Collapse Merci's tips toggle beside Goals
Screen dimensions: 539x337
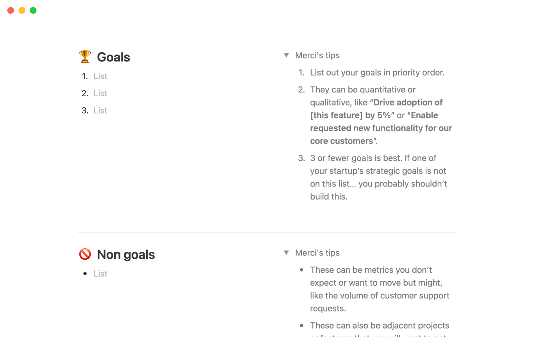coord(286,55)
